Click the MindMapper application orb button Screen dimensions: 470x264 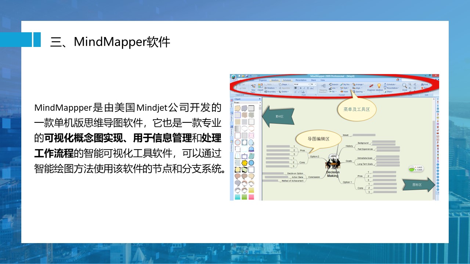tap(234, 77)
